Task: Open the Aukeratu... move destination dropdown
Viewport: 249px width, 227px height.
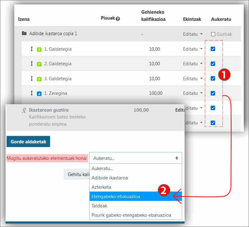Action: pyautogui.click(x=135, y=158)
